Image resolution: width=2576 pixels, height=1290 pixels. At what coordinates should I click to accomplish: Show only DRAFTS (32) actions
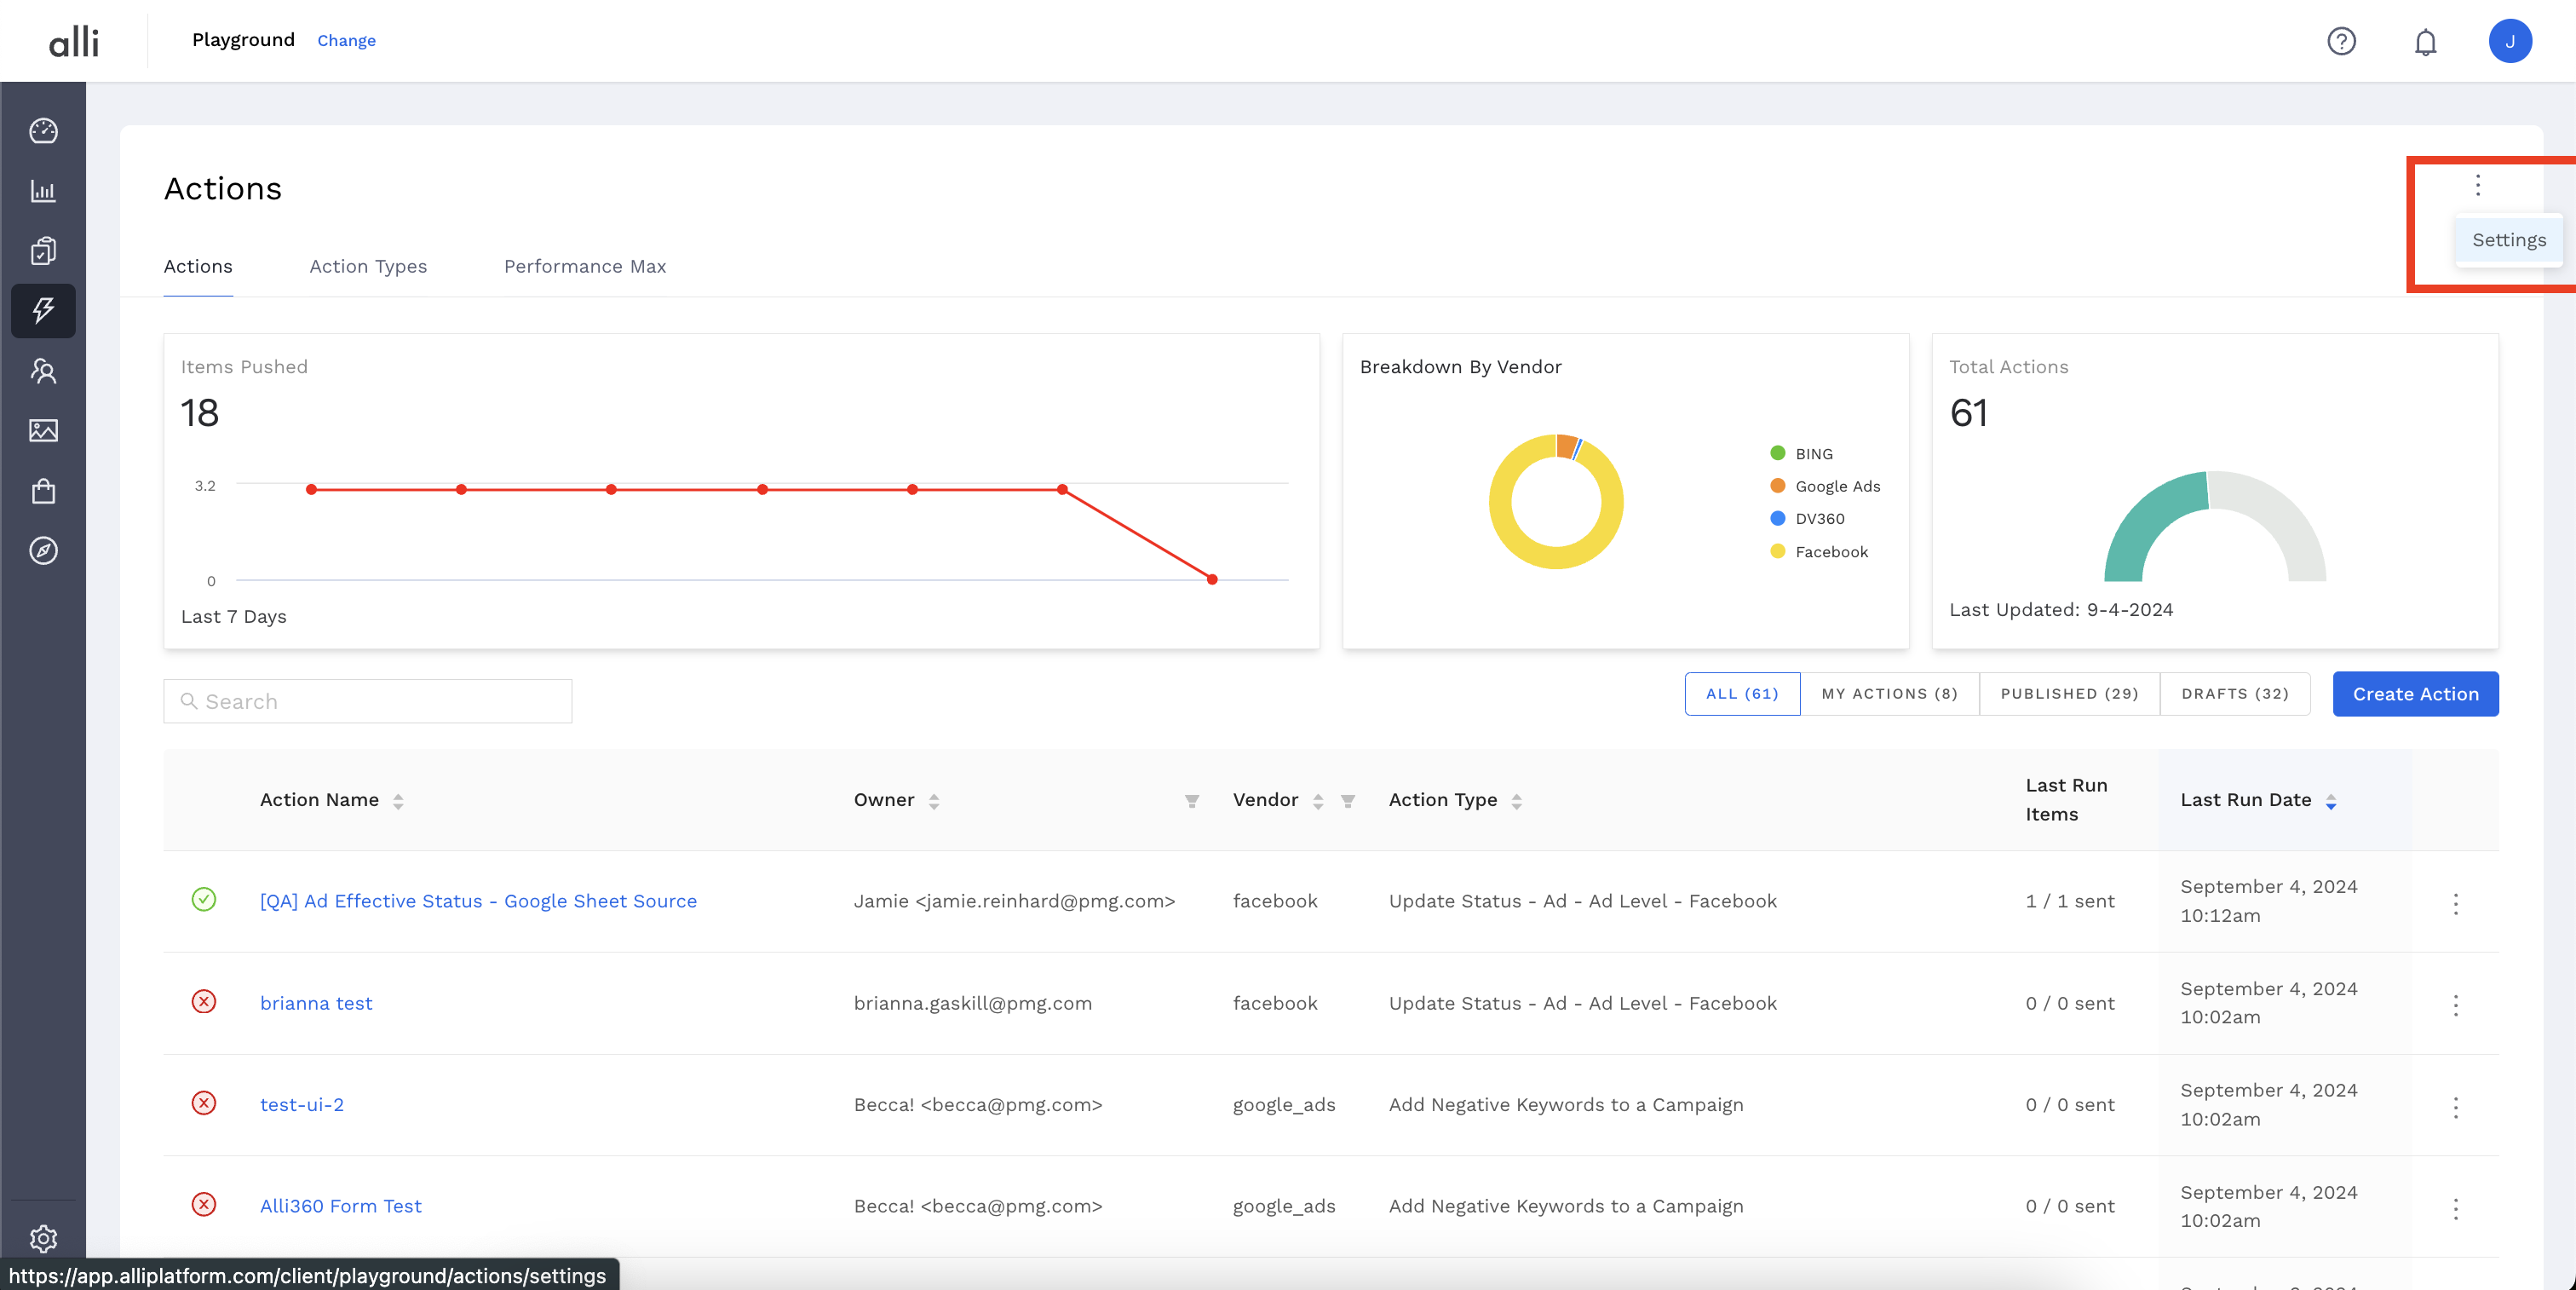click(2234, 694)
